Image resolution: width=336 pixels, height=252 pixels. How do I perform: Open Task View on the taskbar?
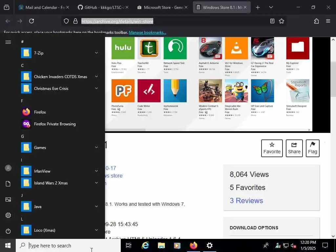[129, 245]
